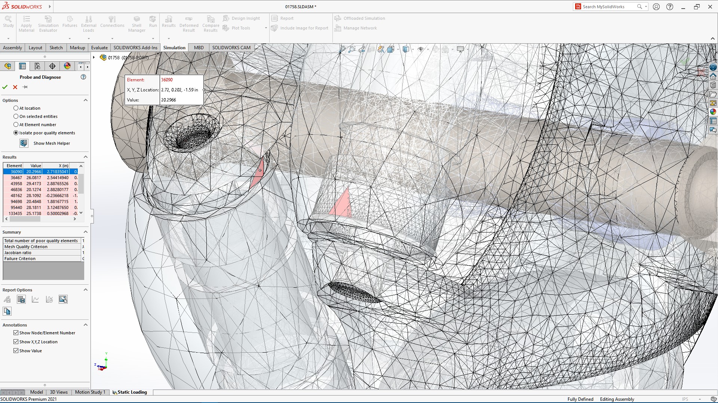
Task: Open the Plot Tools dropdown
Action: 266,28
